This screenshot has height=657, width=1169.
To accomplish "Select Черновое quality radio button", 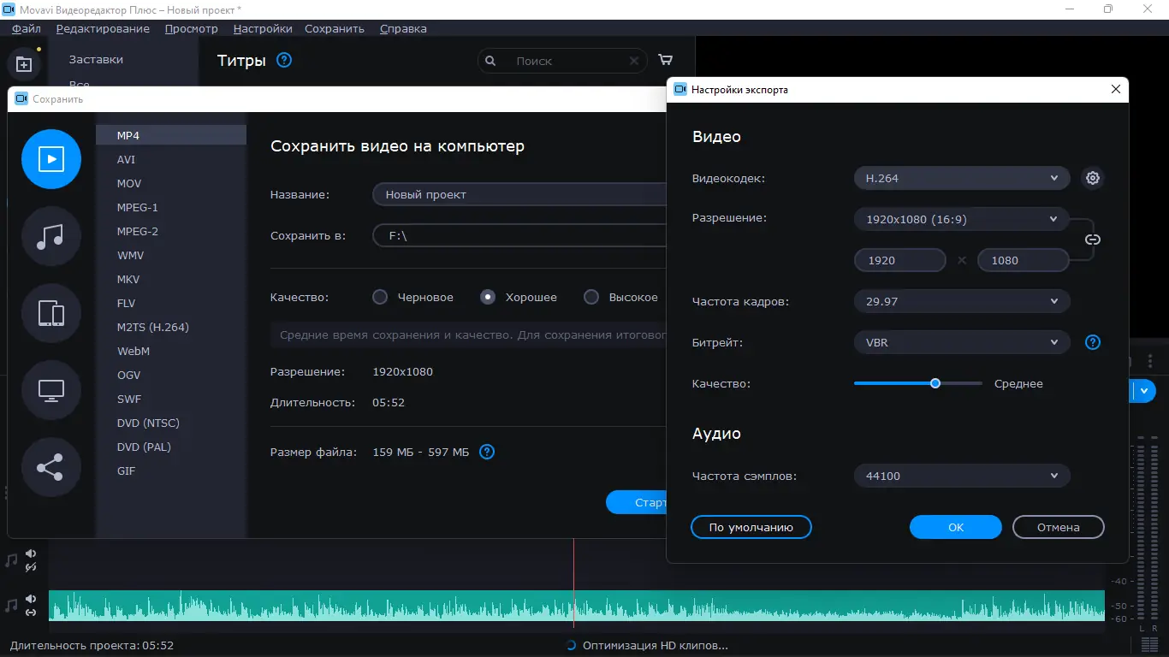I will click(380, 297).
